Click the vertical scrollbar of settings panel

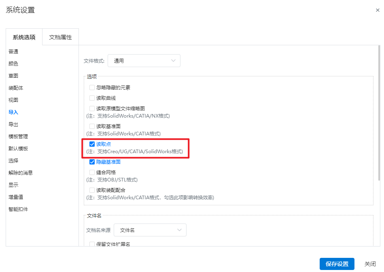379,113
